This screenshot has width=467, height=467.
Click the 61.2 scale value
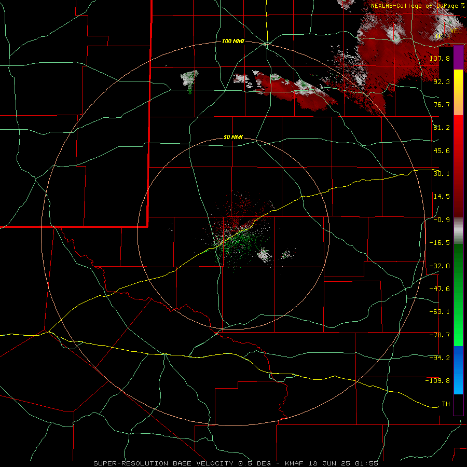(x=442, y=128)
